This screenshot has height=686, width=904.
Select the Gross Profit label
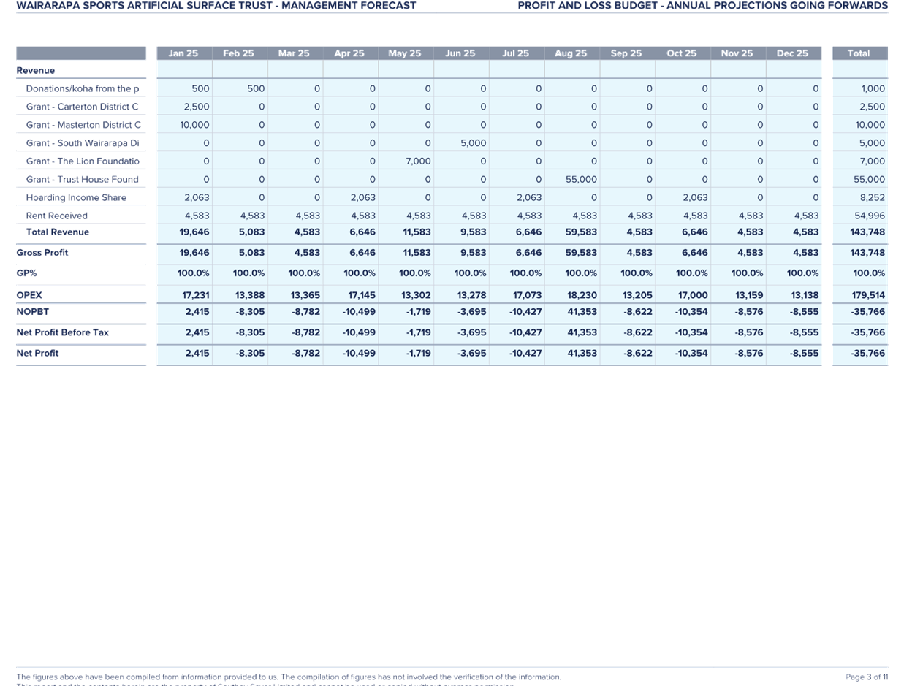pyautogui.click(x=42, y=252)
